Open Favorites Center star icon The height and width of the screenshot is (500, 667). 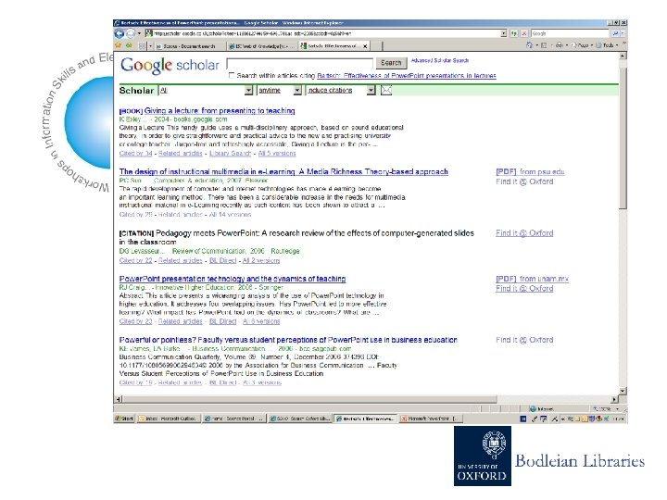click(x=119, y=45)
